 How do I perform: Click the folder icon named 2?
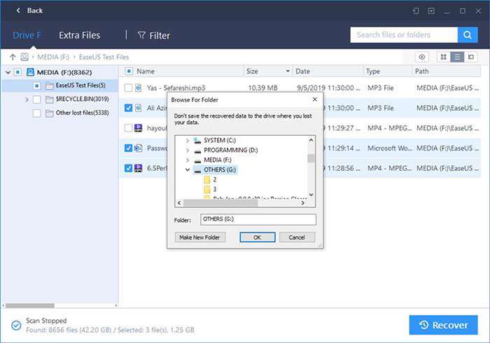coord(207,179)
